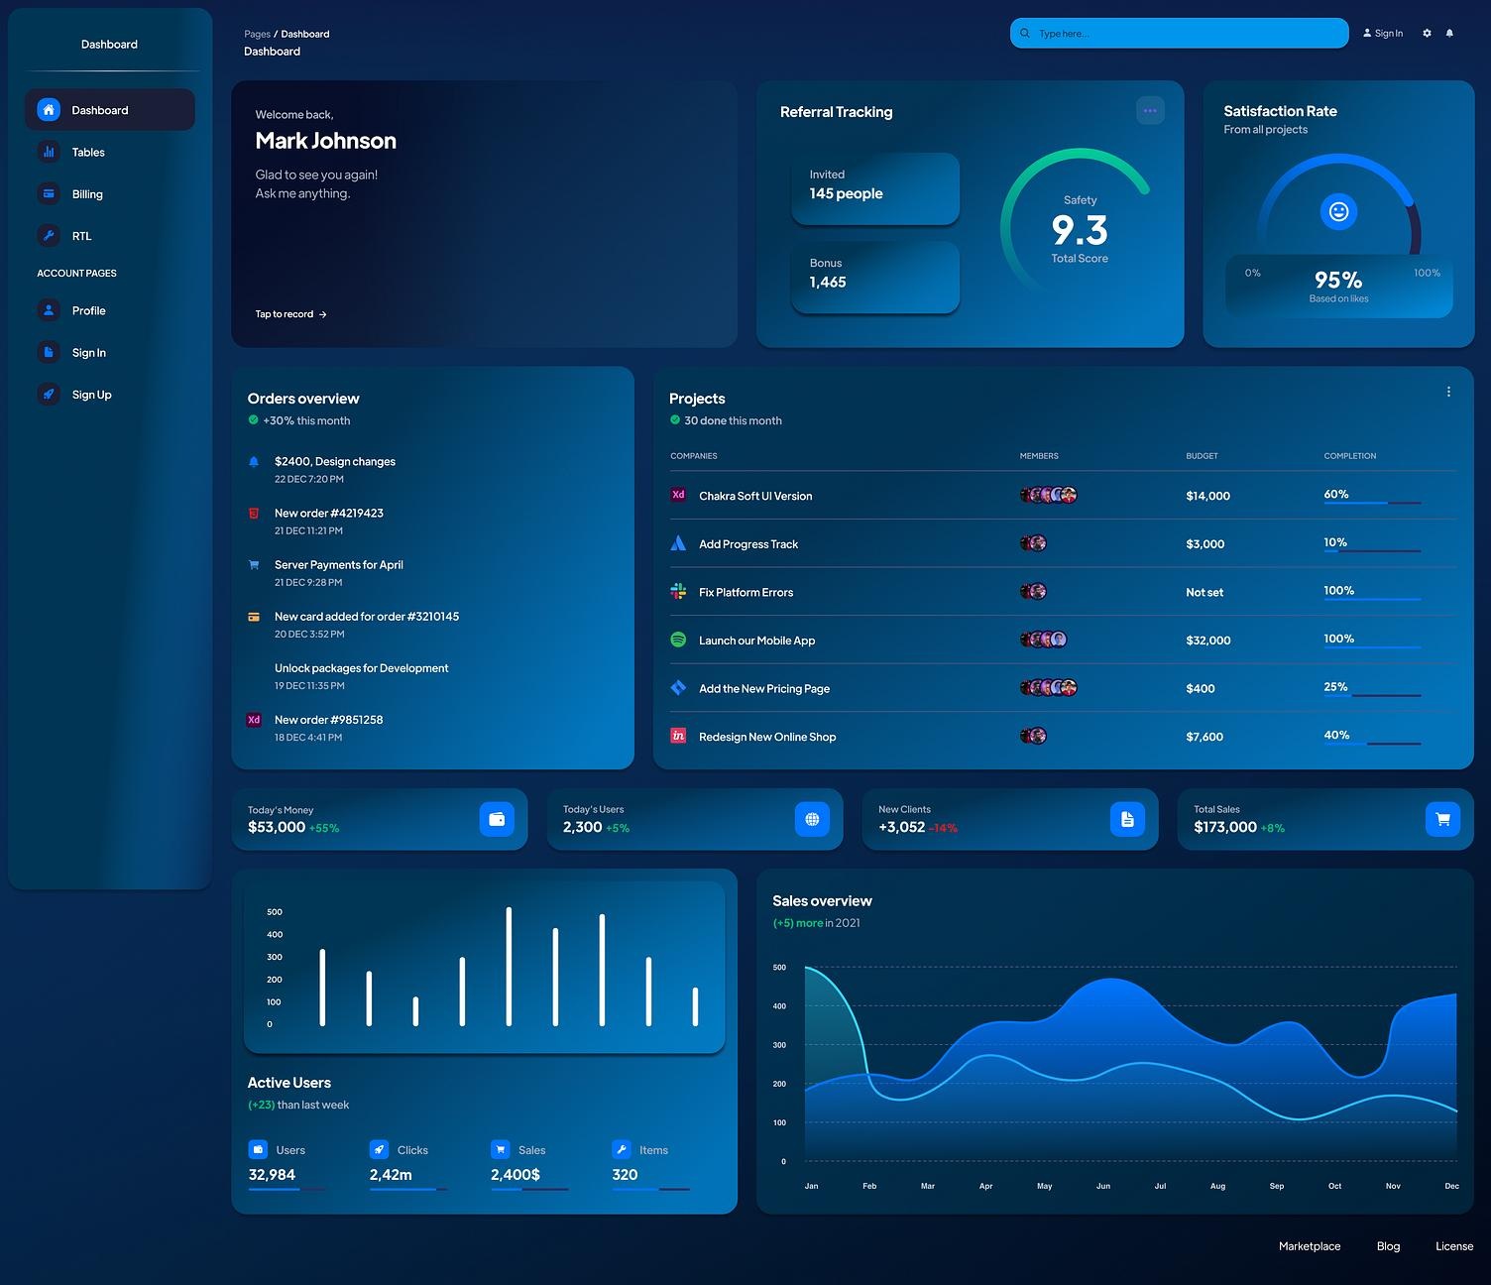Click the Pages breadcrumb link
The width and height of the screenshot is (1491, 1285).
[257, 34]
